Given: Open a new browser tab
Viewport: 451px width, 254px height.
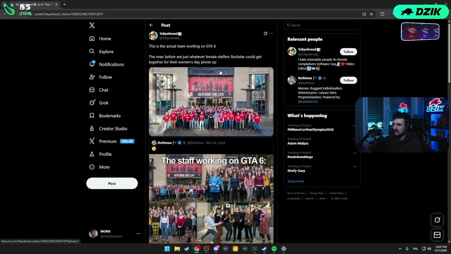Looking at the screenshot, I should 64,5.
